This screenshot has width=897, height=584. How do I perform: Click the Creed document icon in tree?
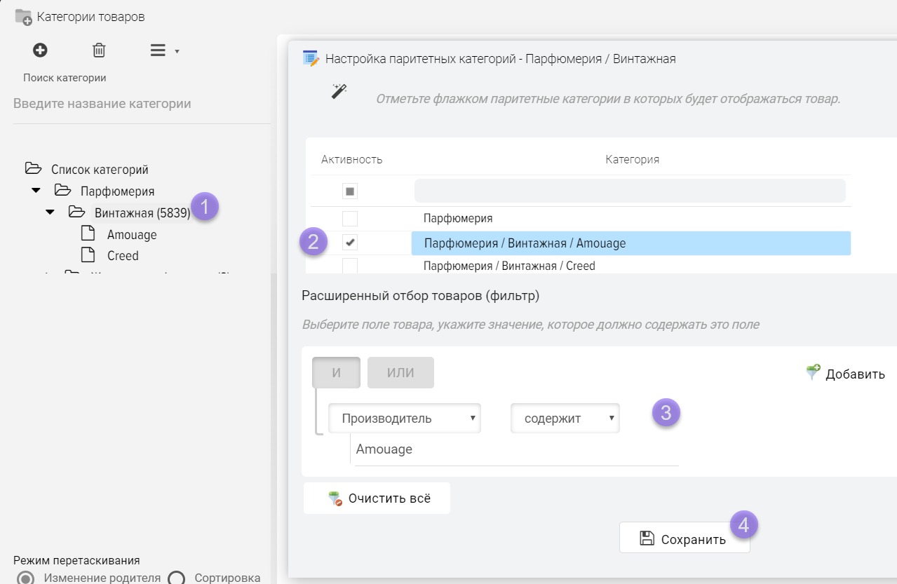point(88,255)
